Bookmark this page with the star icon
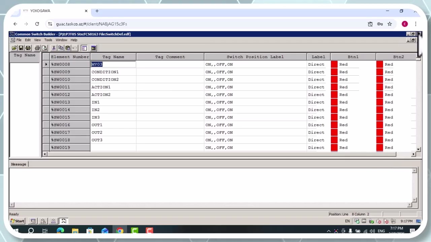This screenshot has height=242, width=431. click(390, 24)
